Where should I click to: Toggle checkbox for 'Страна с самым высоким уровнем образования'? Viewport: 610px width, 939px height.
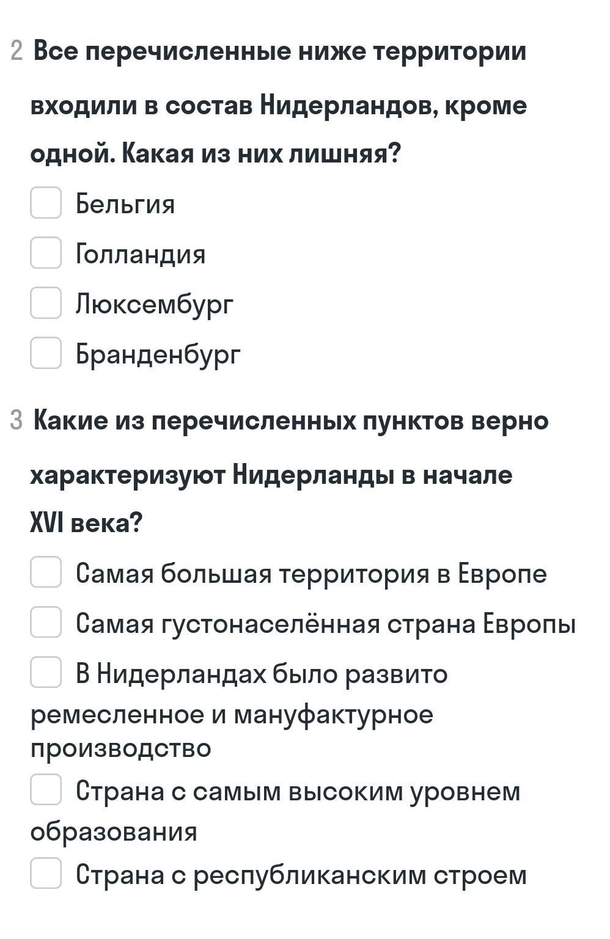[46, 790]
